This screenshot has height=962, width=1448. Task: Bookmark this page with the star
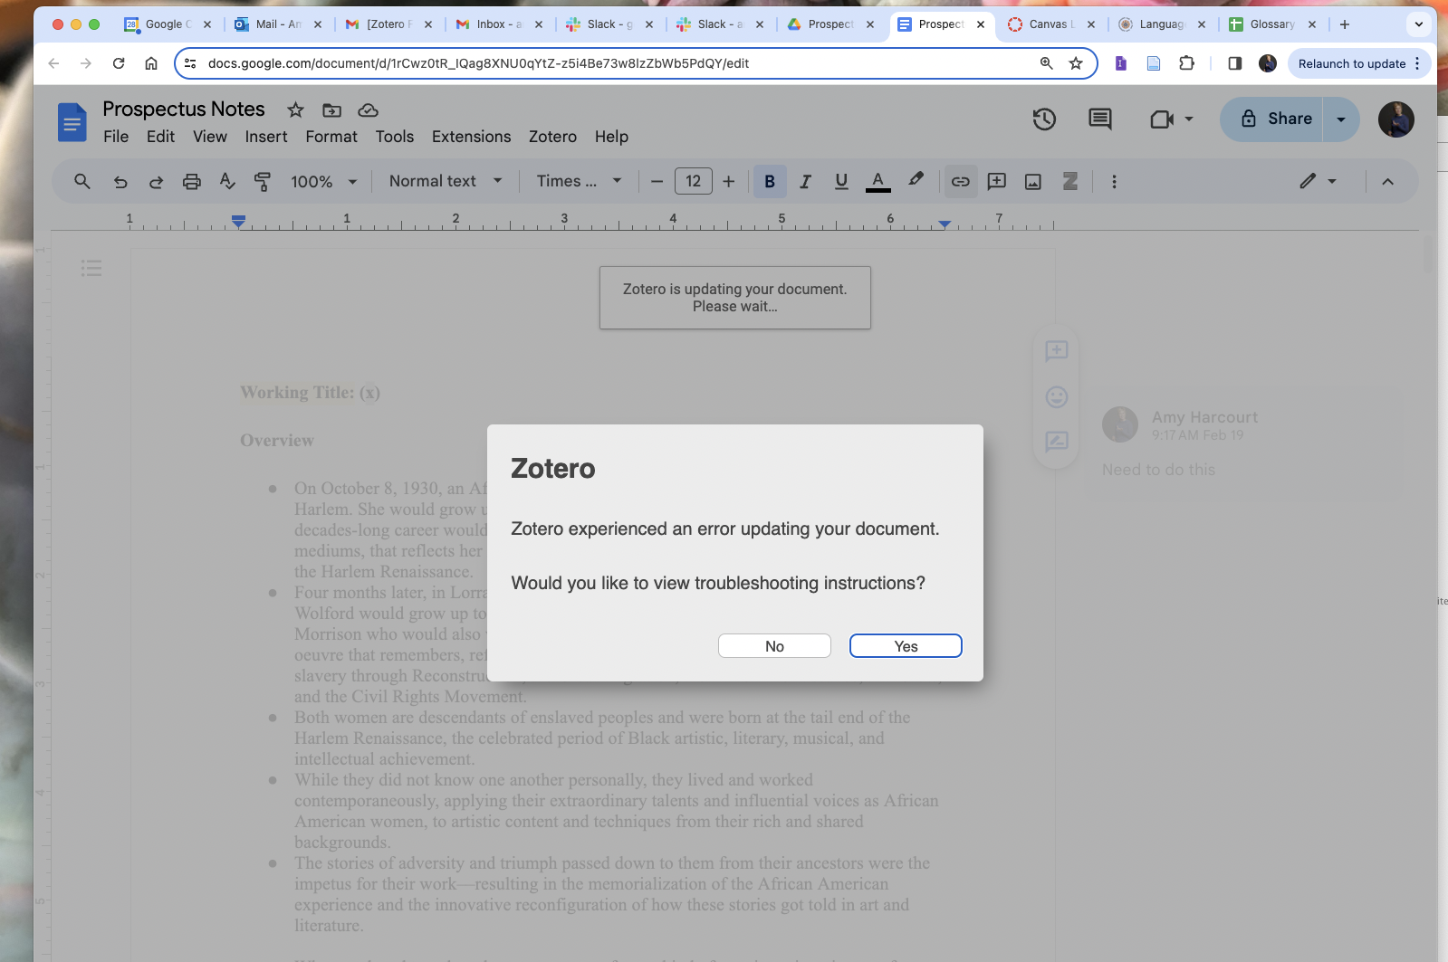coord(1075,63)
